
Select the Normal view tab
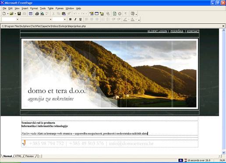7,156
